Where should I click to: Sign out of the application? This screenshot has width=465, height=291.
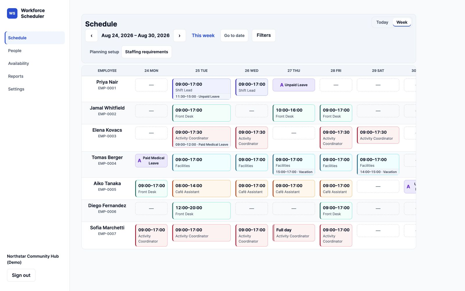tap(21, 275)
